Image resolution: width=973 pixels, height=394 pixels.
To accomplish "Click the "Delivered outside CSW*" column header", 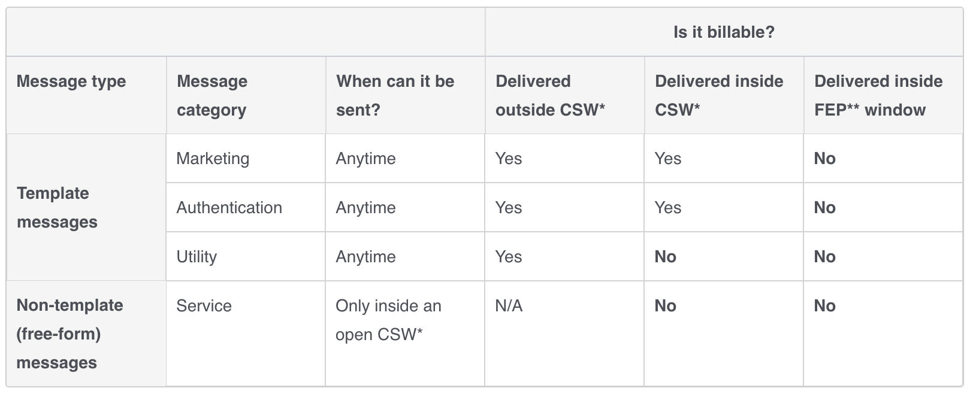I will point(550,95).
